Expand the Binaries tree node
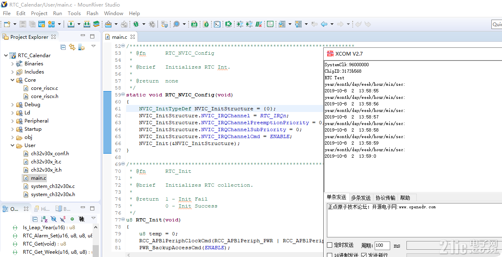 12,64
